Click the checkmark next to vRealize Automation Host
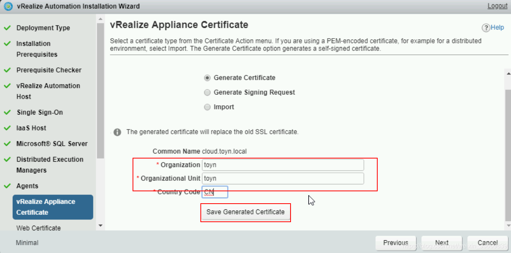The image size is (511, 253). point(7,86)
